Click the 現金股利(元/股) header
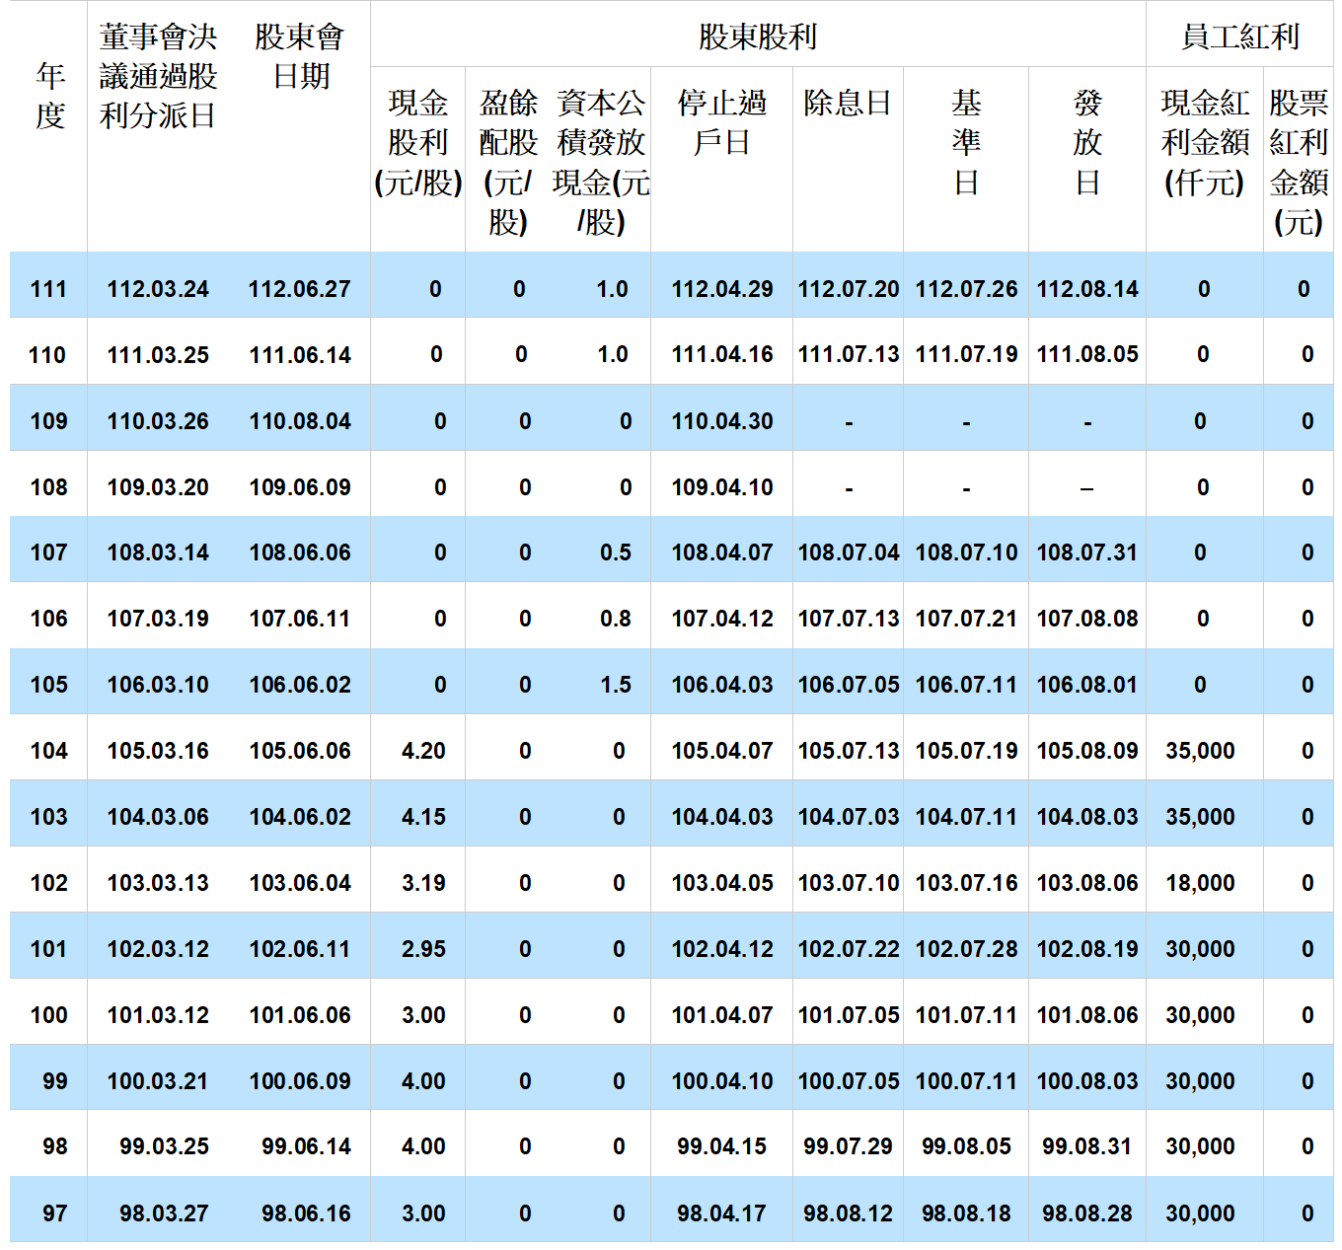1342x1250 pixels. [418, 142]
